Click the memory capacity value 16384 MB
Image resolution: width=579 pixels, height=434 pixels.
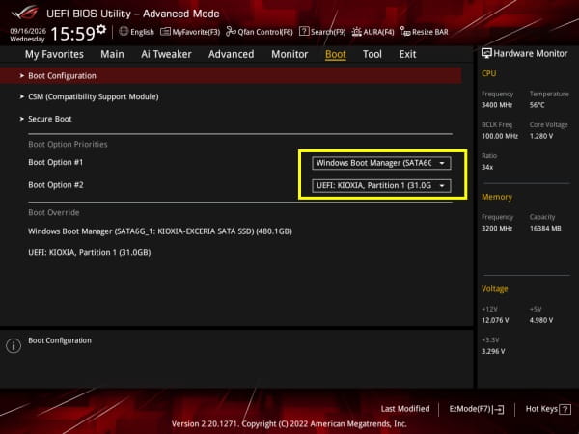tap(545, 229)
